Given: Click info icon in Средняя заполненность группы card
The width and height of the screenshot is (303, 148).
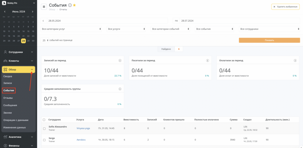Looking at the screenshot, I should click(120, 89).
